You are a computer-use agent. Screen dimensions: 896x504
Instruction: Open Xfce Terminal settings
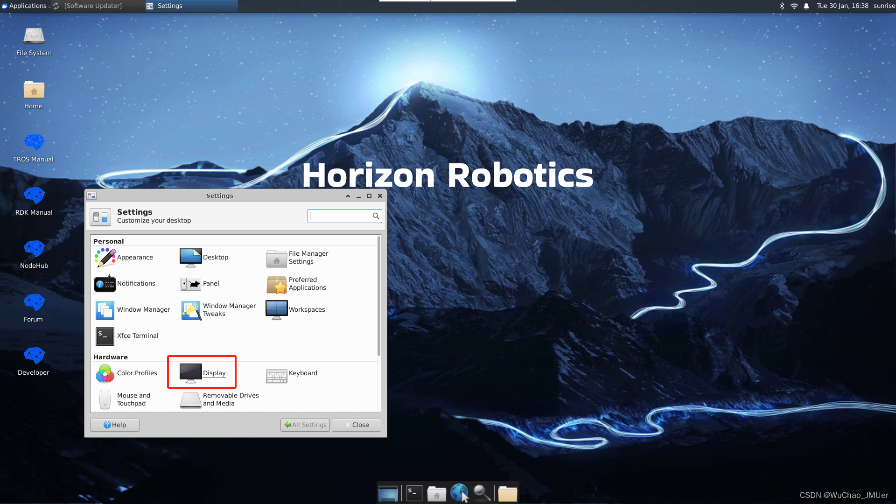pos(127,336)
